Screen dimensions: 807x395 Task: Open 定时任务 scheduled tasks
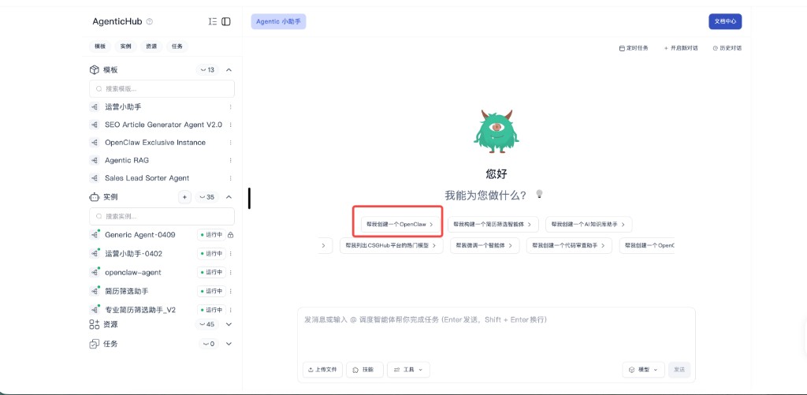pyautogui.click(x=634, y=48)
